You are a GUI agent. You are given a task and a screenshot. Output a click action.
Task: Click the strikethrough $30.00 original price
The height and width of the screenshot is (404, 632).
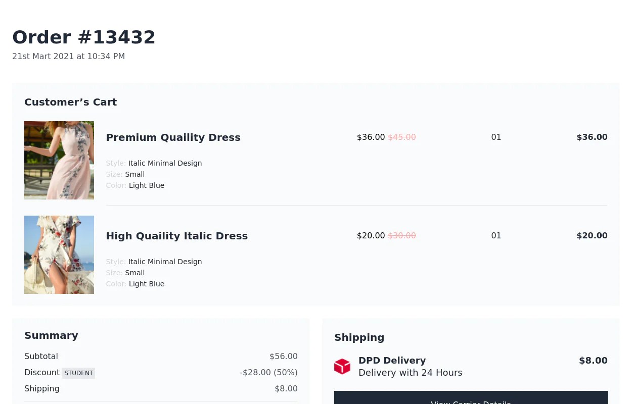click(402, 235)
